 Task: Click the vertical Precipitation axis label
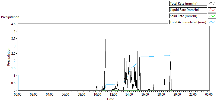click(x=8, y=57)
